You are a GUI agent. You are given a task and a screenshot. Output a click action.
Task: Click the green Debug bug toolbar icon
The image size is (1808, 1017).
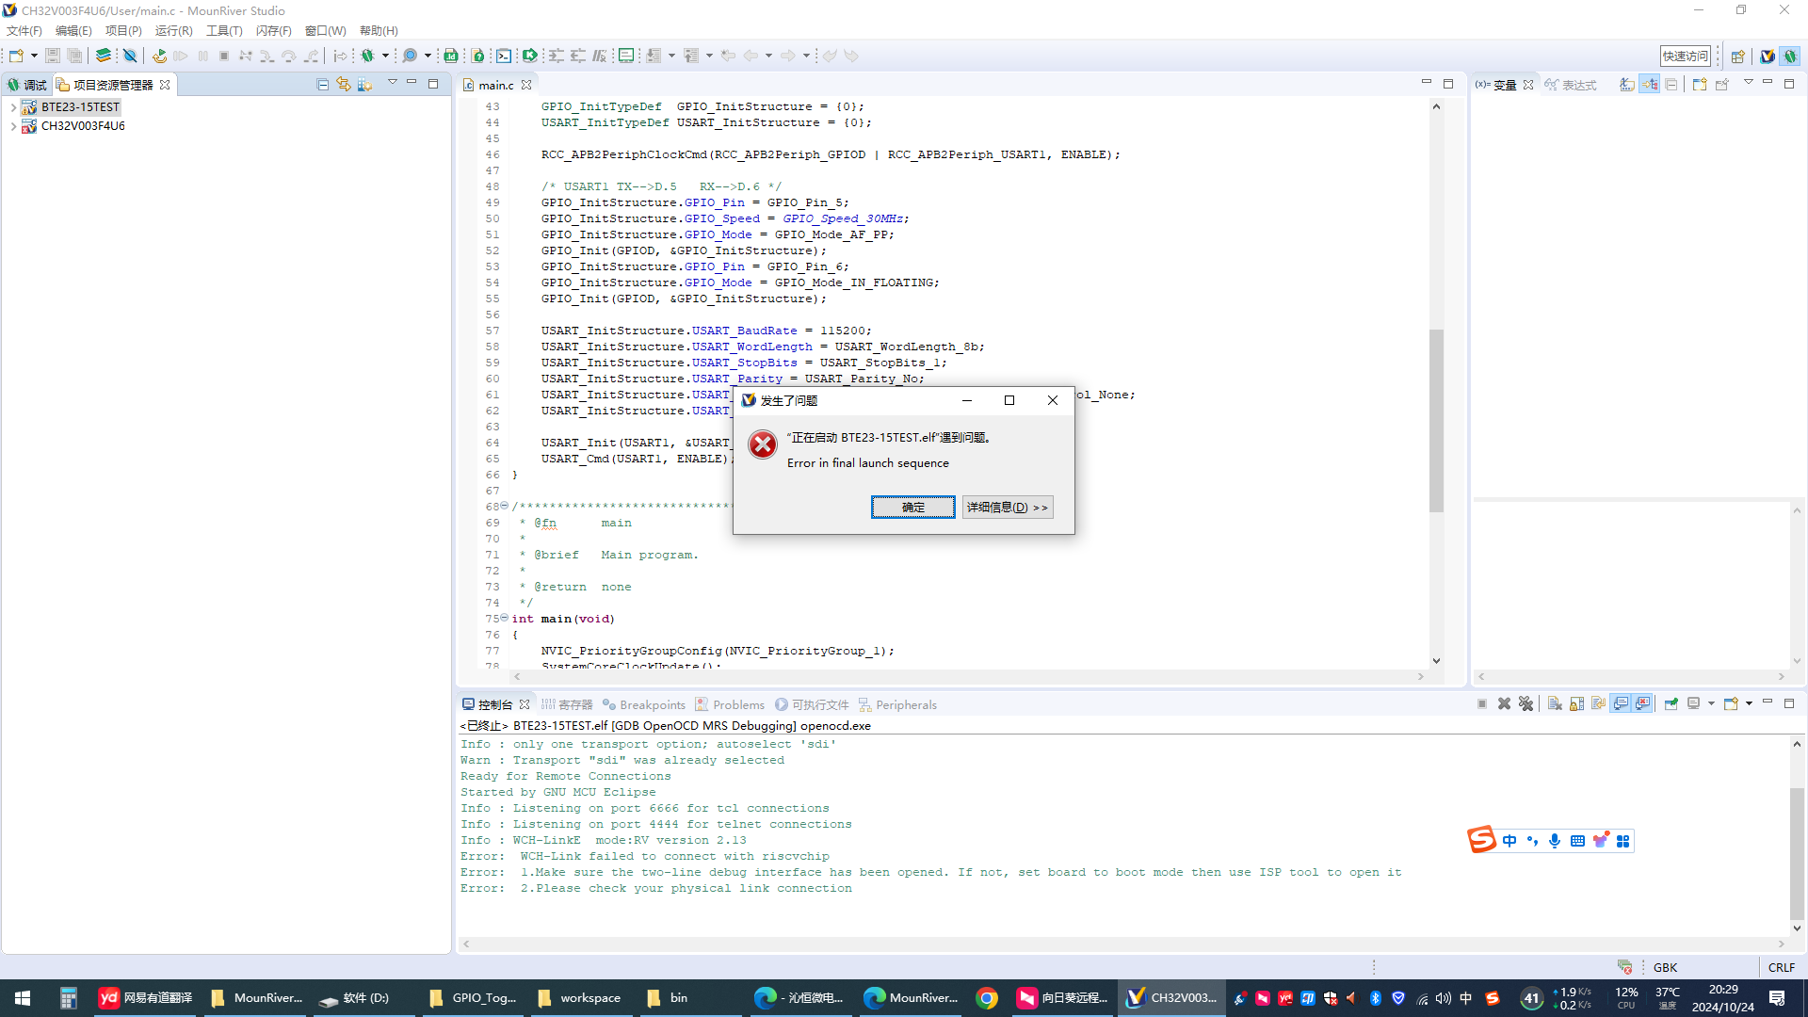click(x=368, y=56)
